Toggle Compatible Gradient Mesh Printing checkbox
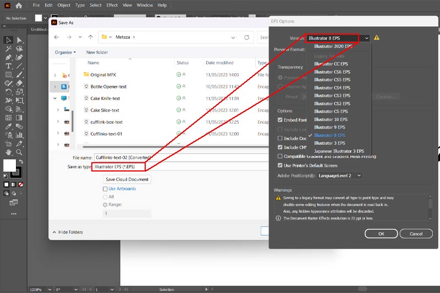440x293 pixels. tap(280, 156)
